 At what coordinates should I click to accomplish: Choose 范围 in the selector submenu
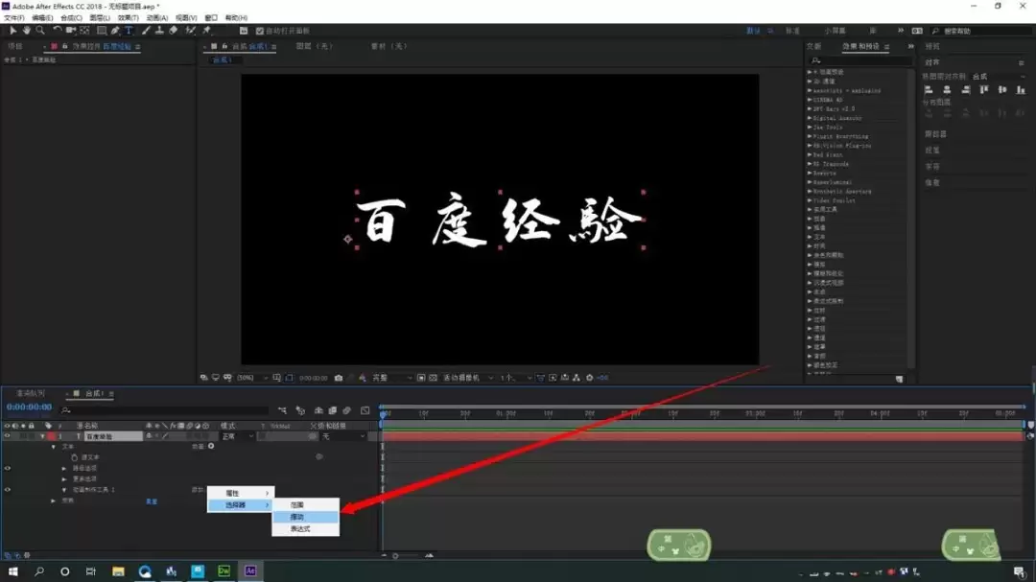point(306,504)
